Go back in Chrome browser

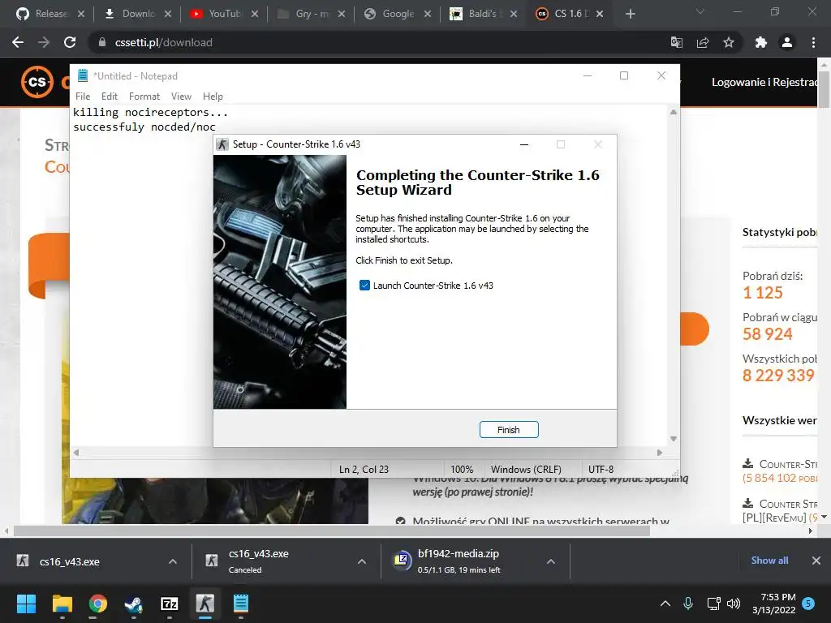(18, 42)
